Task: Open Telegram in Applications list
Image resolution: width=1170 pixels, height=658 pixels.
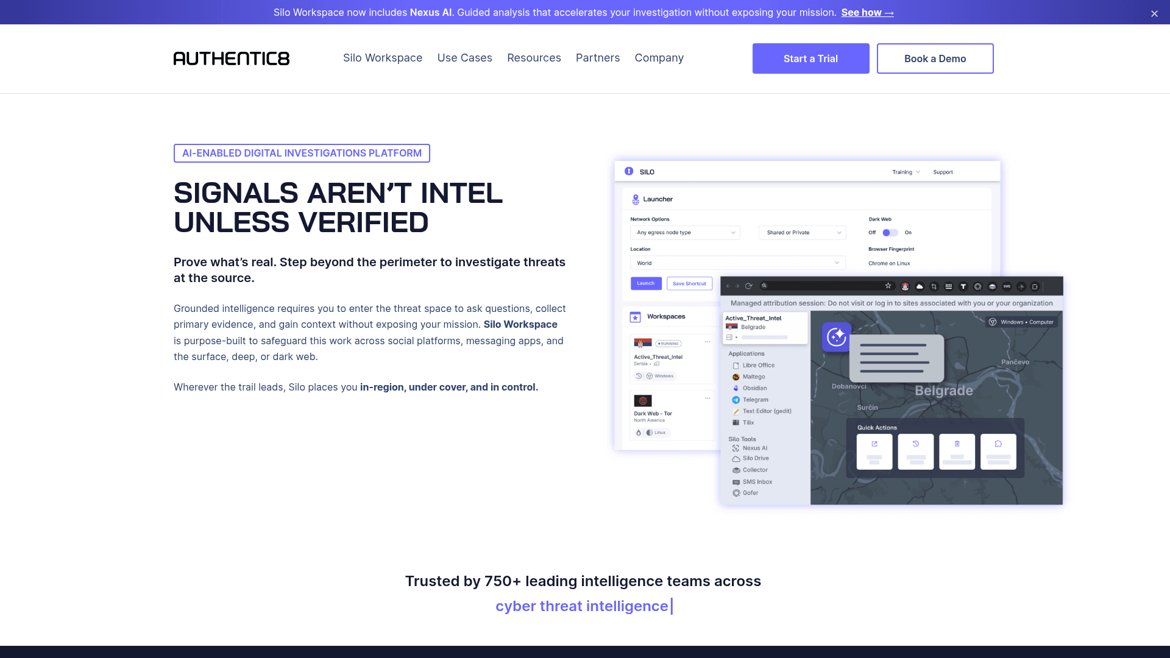Action: point(750,400)
